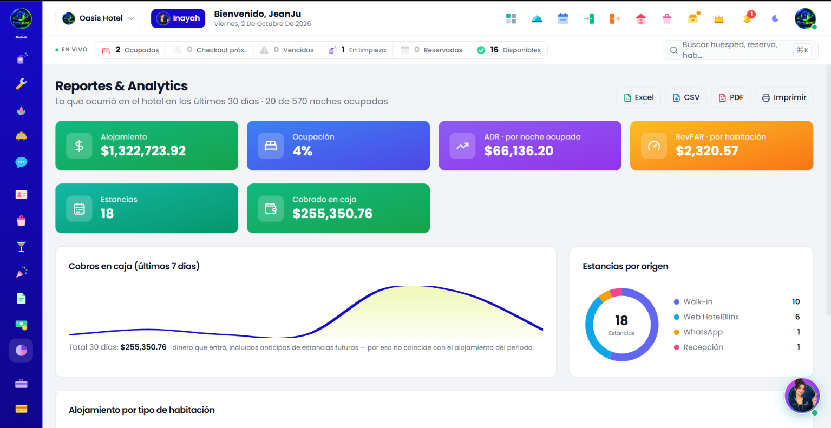Open the chat bubble sidebar icon

[21, 162]
